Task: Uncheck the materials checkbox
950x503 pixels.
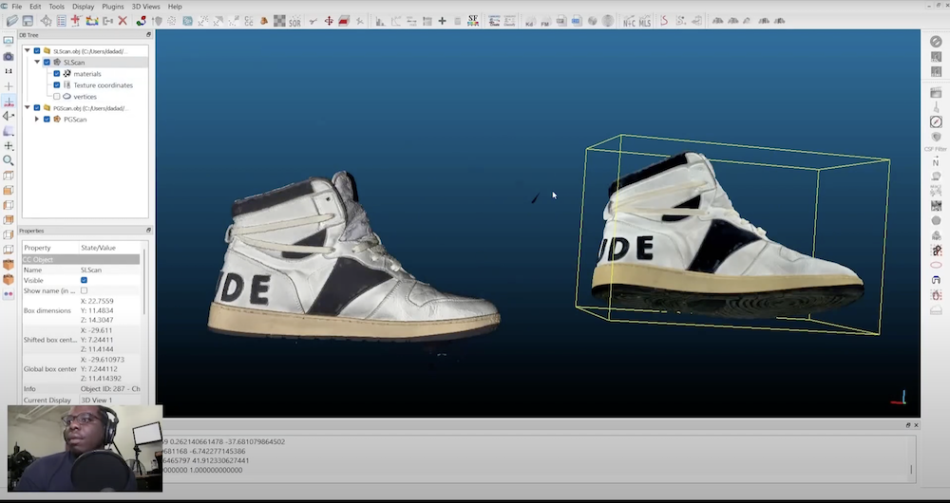Action: (57, 74)
